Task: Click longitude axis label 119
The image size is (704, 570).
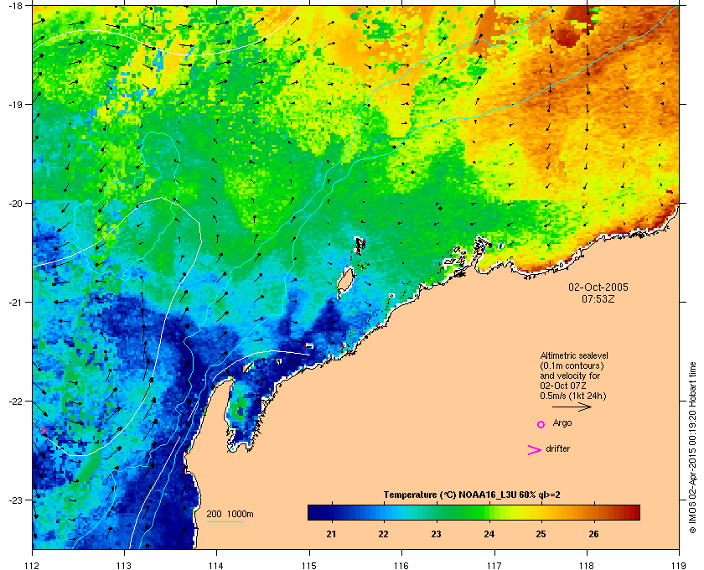Action: [x=679, y=566]
